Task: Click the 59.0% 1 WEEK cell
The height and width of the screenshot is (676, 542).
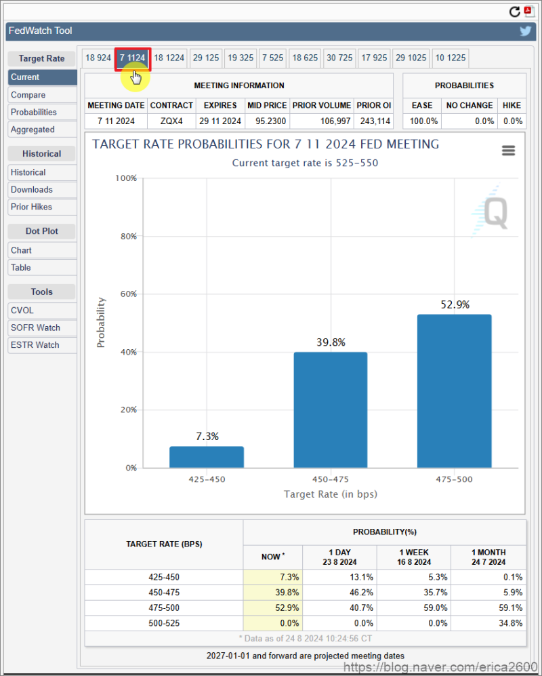Action: click(x=414, y=608)
